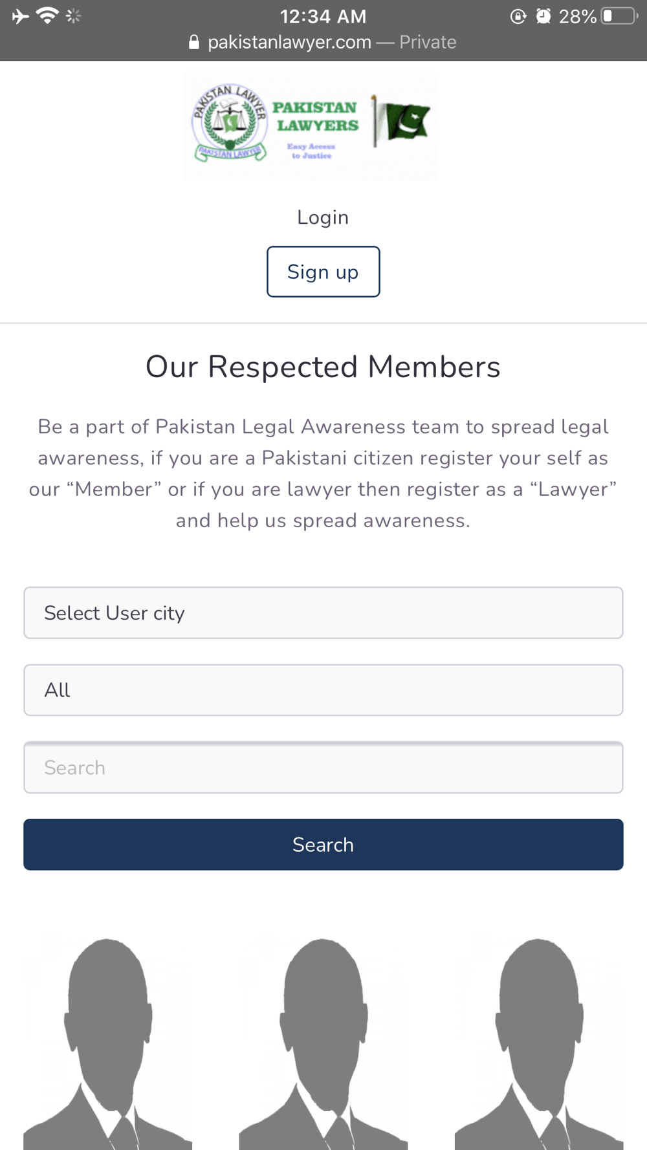Viewport: 647px width, 1150px height.
Task: Tap the loading spinner icon
Action: click(x=74, y=16)
